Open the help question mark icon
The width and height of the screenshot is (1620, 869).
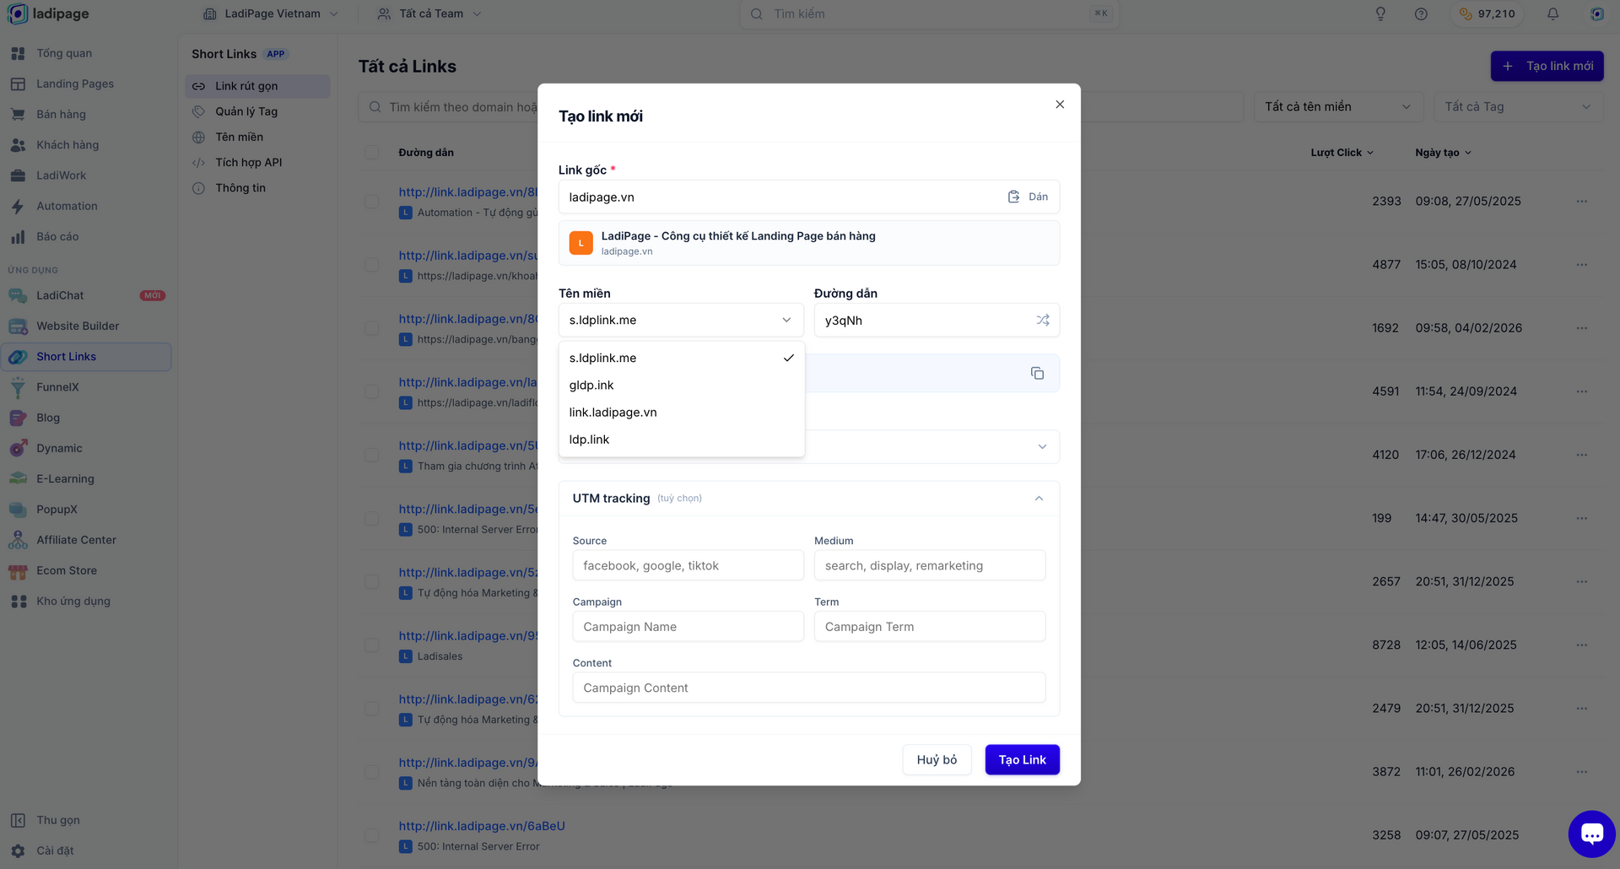coord(1421,13)
